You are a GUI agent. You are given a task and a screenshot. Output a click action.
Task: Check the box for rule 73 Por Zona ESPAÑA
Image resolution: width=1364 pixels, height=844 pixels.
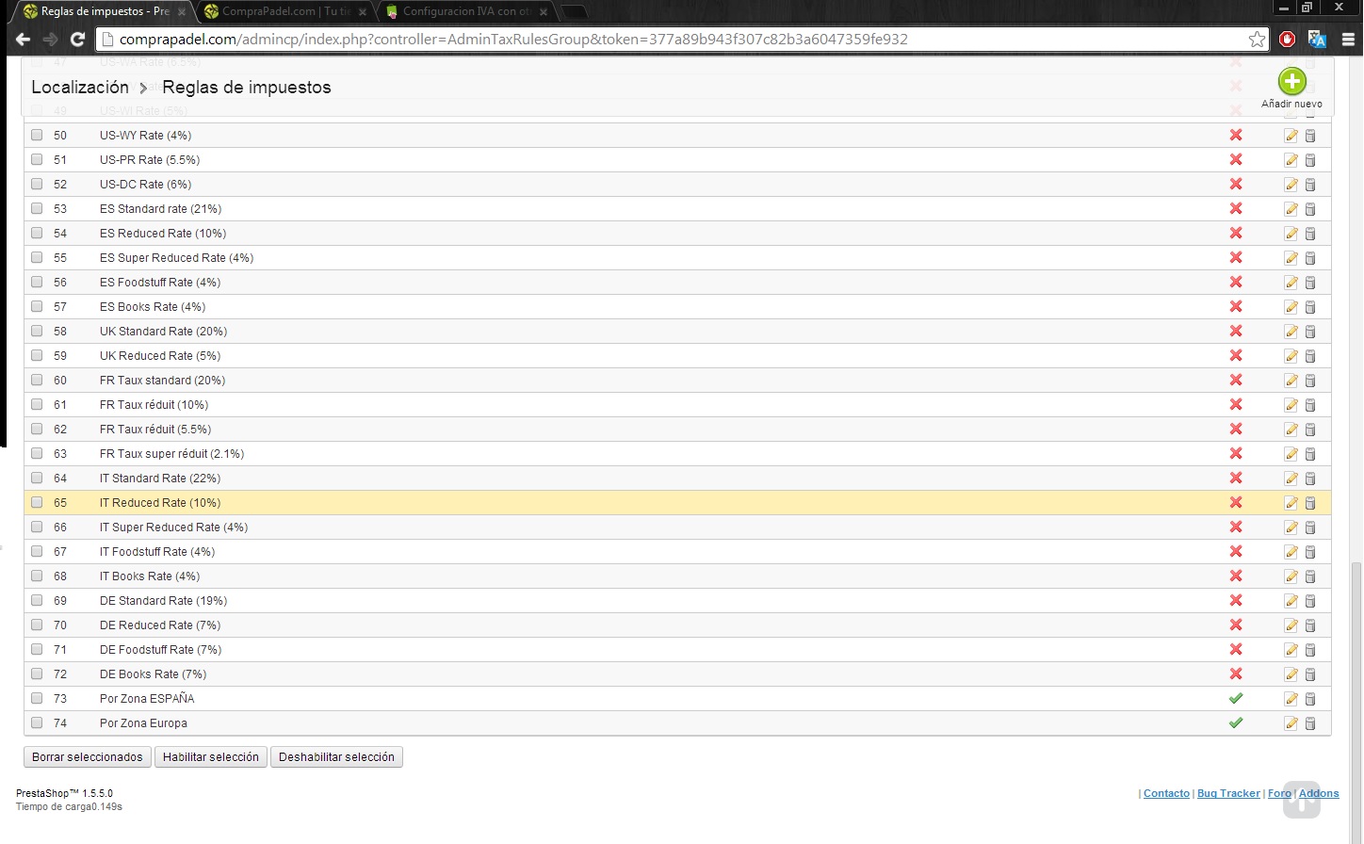pos(37,698)
